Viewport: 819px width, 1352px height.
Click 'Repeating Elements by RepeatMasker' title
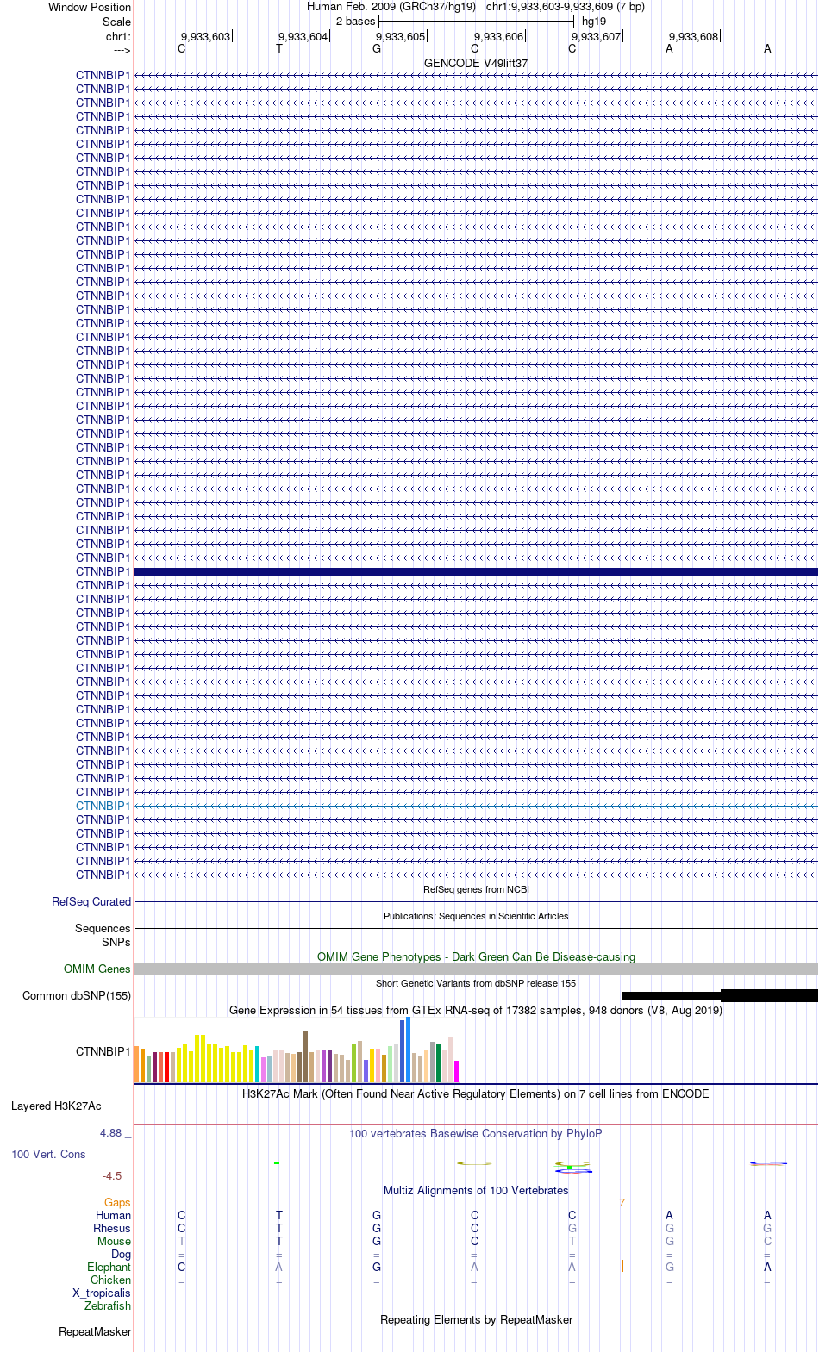[x=476, y=1319]
